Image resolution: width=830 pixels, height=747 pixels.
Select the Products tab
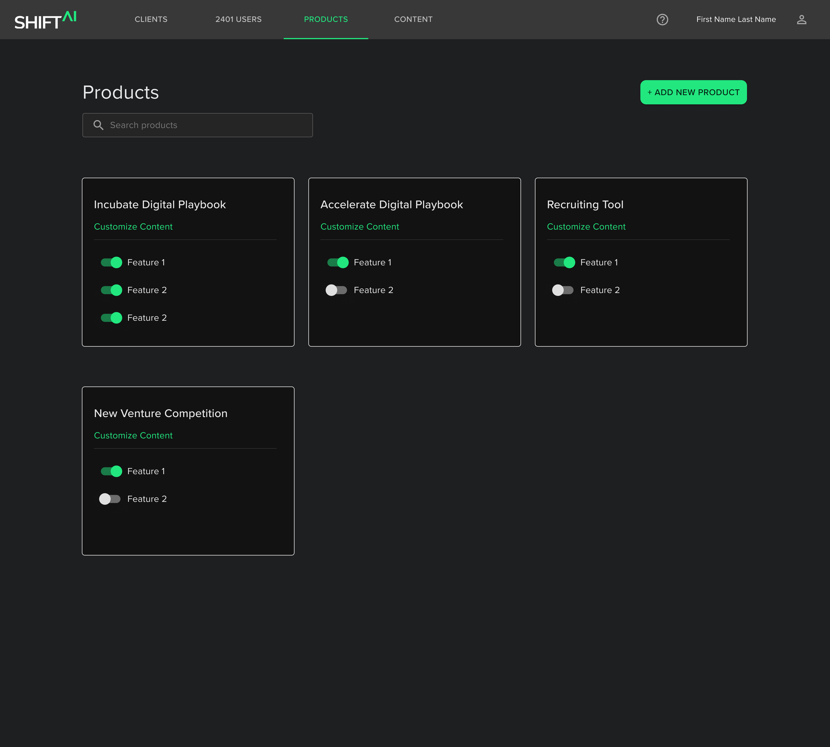(x=326, y=19)
